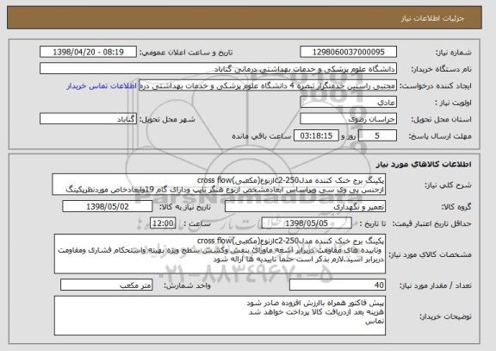The height and width of the screenshot is (351, 496).
Task: Click the شهر محل تحویل label
Action: point(167,119)
